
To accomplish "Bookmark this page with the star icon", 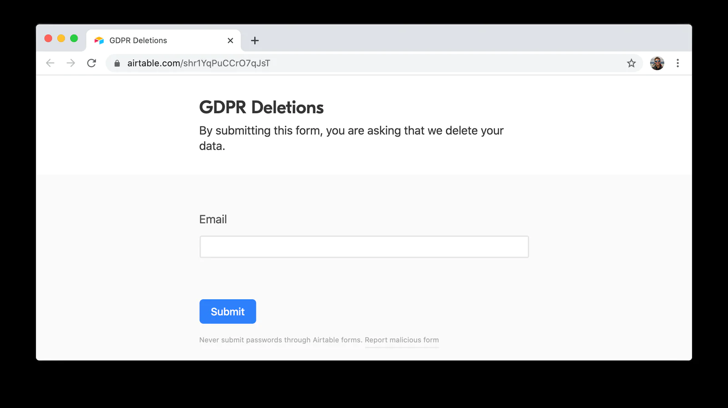I will point(631,63).
